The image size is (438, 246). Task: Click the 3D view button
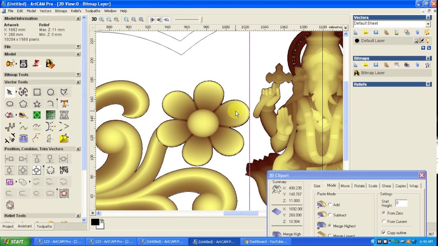pyautogui.click(x=94, y=19)
